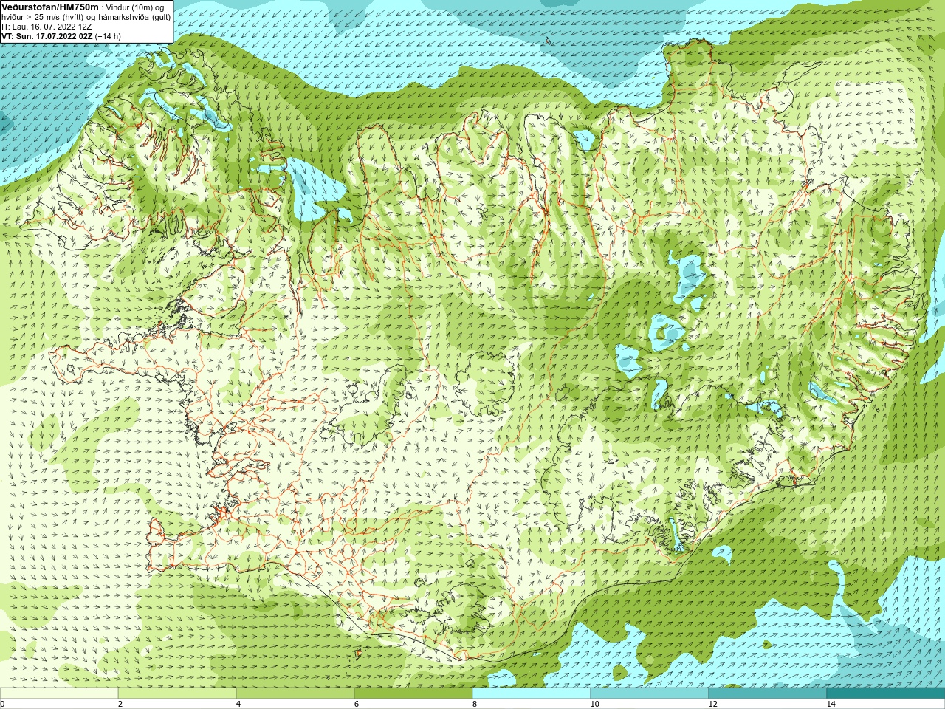Click the 10–12 m/s cyan legend swatch
945x709 pixels.
pos(650,693)
